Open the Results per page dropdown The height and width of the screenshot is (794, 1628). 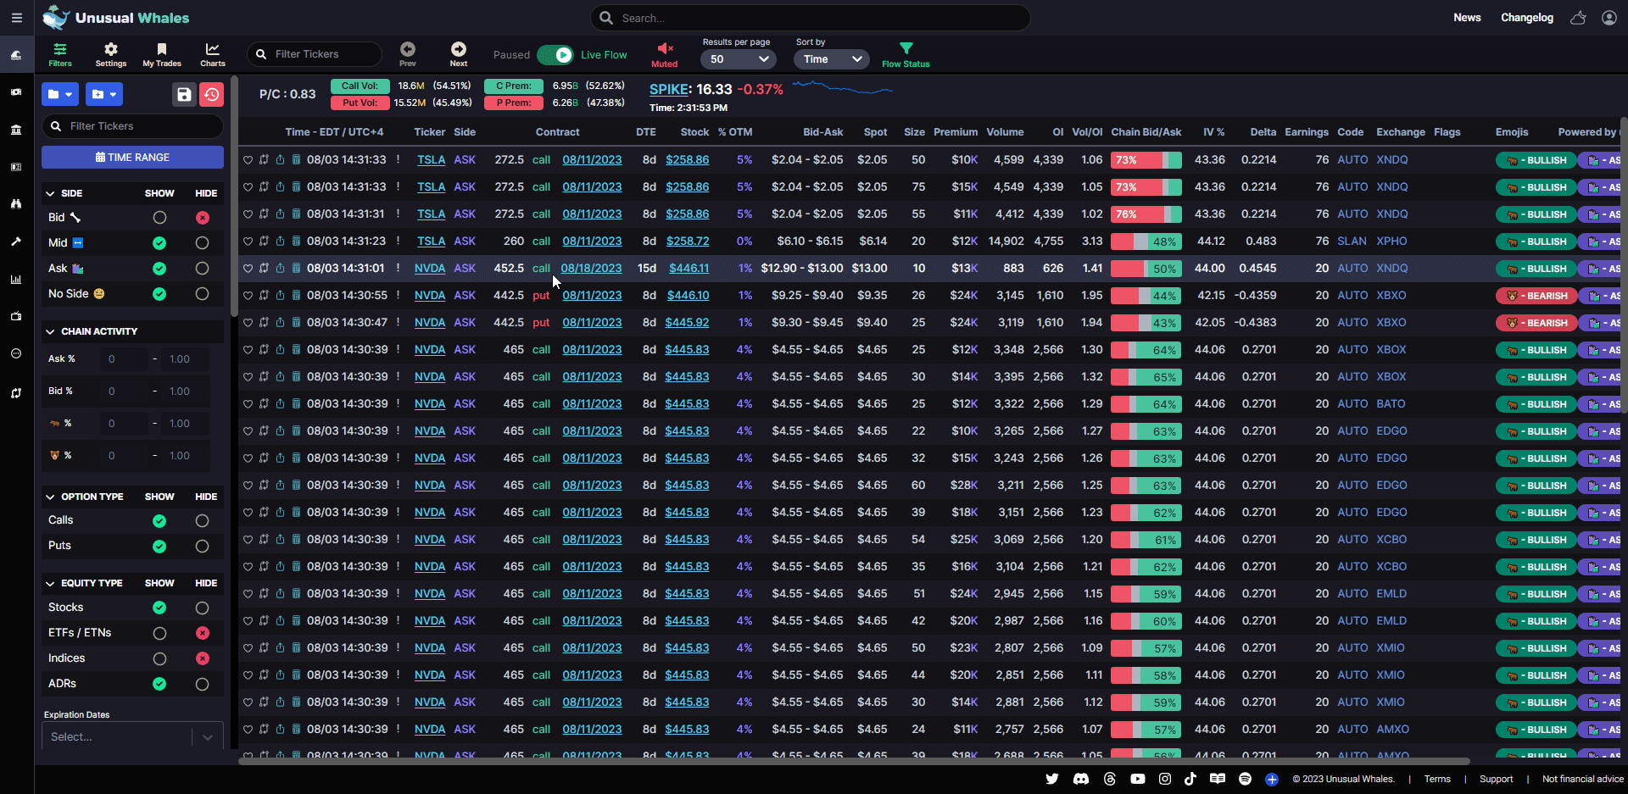coord(739,59)
